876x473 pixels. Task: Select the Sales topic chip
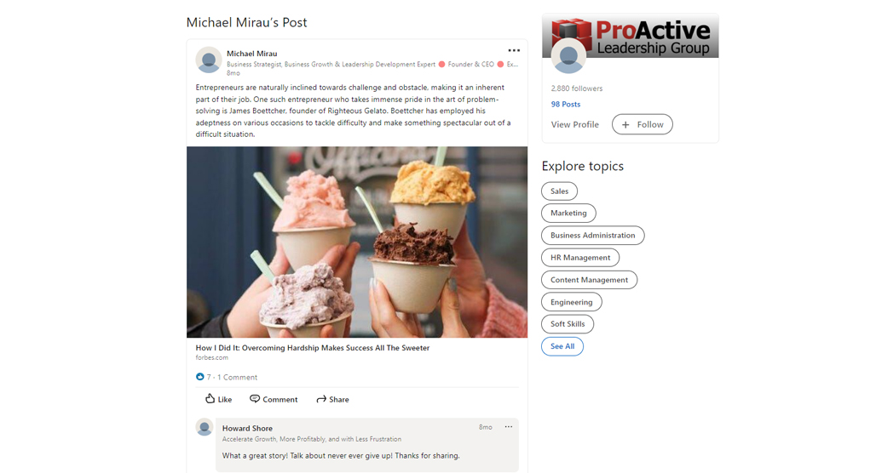tap(559, 191)
